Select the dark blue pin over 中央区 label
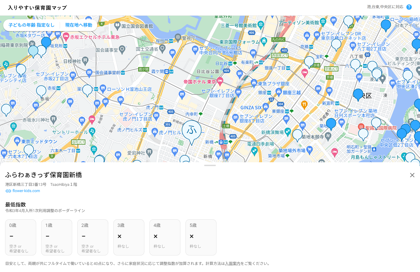The width and height of the screenshot is (420, 272). point(358,95)
